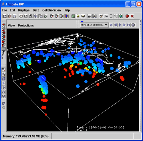This screenshot has width=143, height=141.
Task: Select the top-face cube viewpoint icon
Action: tap(4, 25)
